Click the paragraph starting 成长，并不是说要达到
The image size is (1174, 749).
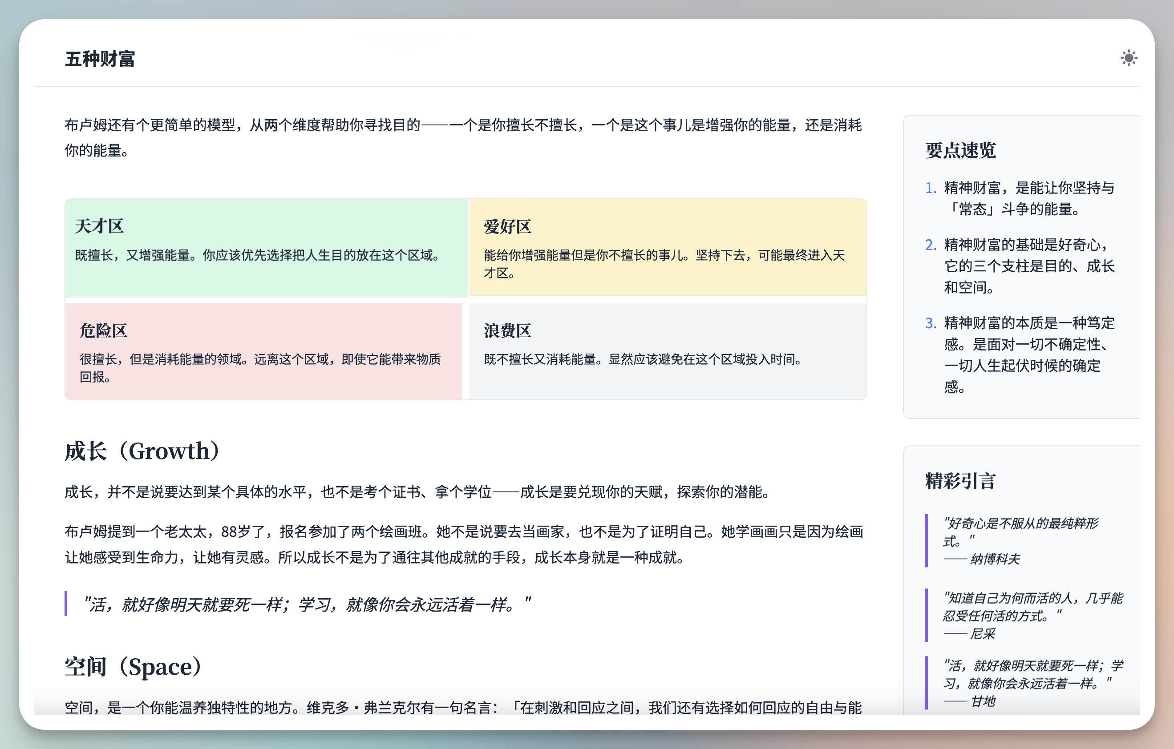pyautogui.click(x=418, y=492)
